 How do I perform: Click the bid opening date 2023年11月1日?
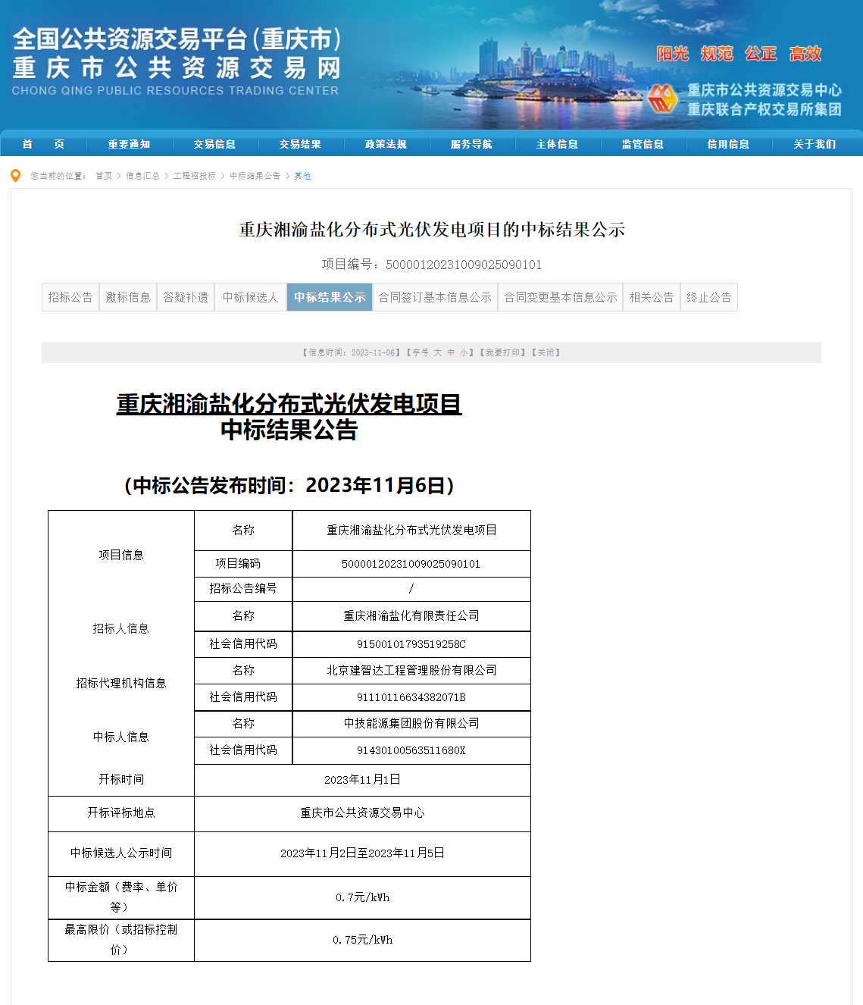pos(362,780)
